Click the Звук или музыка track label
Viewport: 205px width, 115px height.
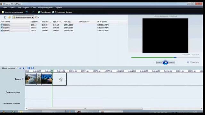pyautogui.click(x=13, y=92)
